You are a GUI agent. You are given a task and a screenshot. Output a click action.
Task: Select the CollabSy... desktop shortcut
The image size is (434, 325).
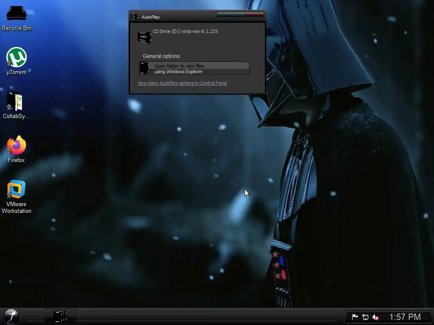[16, 105]
